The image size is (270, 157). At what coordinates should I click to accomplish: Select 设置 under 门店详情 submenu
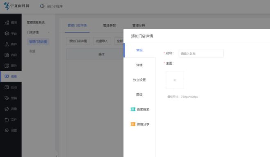(32, 51)
